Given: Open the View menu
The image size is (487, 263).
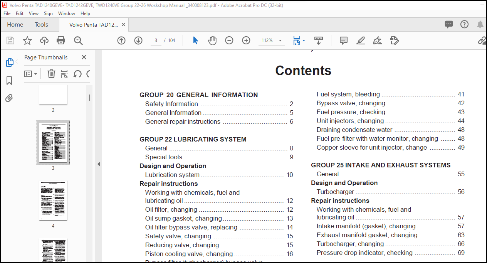Looking at the screenshot, I should click(34, 13).
